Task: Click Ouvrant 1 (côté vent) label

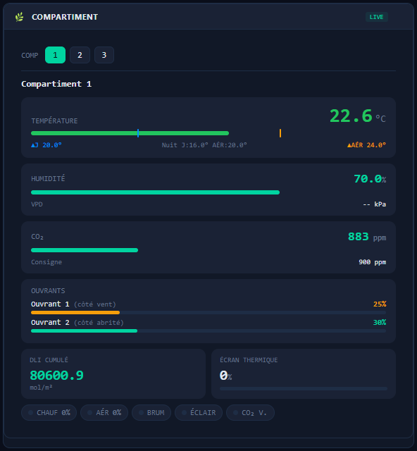Action: 73,304
